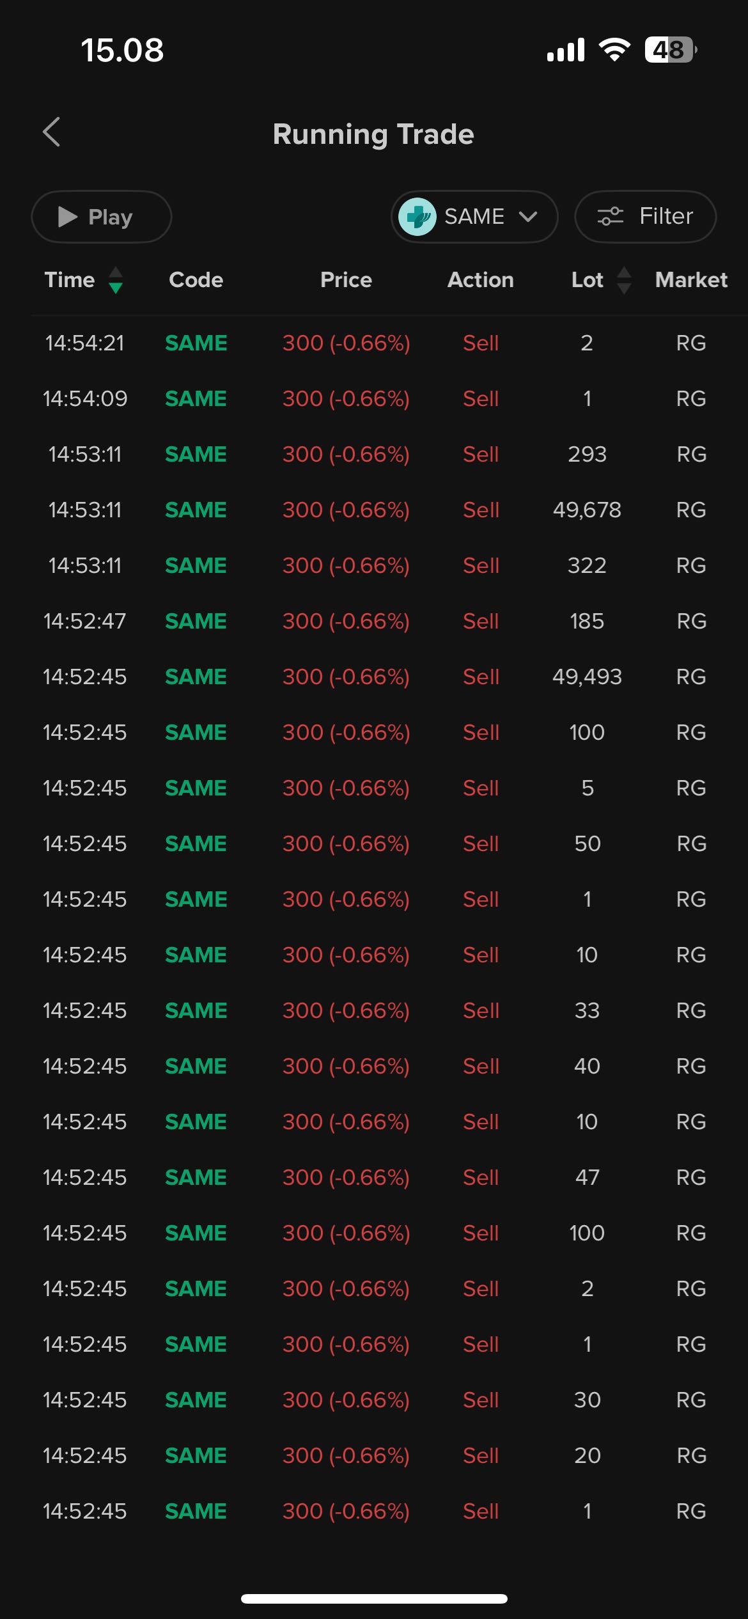Tap the home indicator bar
748x1619 pixels.
point(374,1599)
